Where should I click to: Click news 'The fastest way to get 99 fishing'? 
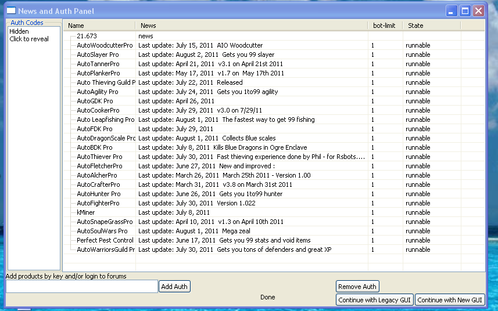tap(268, 120)
